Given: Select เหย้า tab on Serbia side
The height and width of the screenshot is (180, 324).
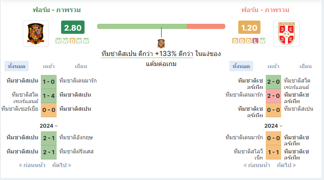Looking at the screenshot, I should point(273,66).
